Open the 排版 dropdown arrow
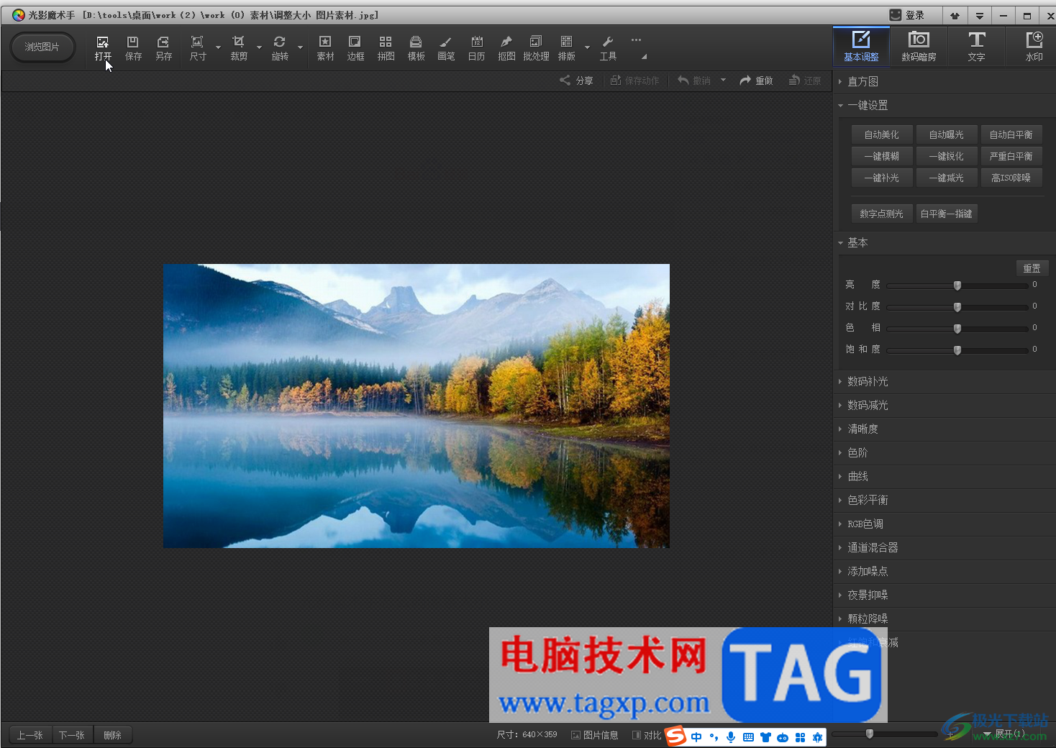 point(587,48)
